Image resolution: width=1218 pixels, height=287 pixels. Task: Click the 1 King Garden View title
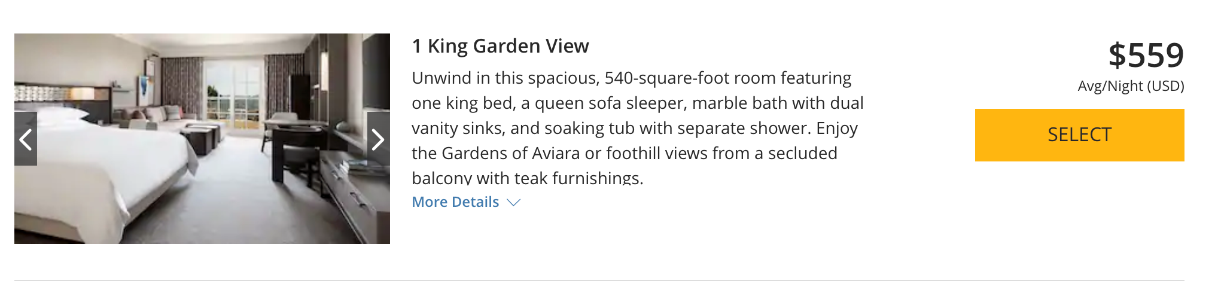[x=500, y=46]
